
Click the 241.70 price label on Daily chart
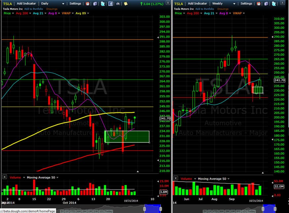point(165,119)
